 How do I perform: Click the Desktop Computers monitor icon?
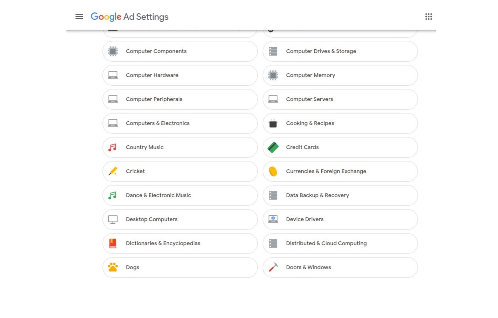pos(113,219)
